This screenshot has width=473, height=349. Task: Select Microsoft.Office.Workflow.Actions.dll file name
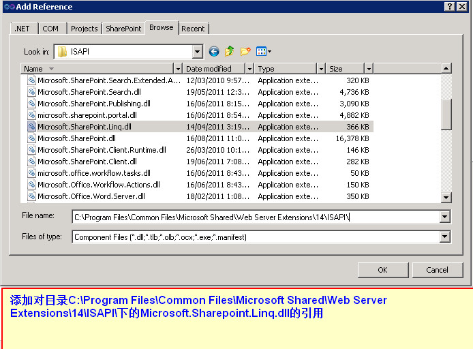tap(99, 185)
